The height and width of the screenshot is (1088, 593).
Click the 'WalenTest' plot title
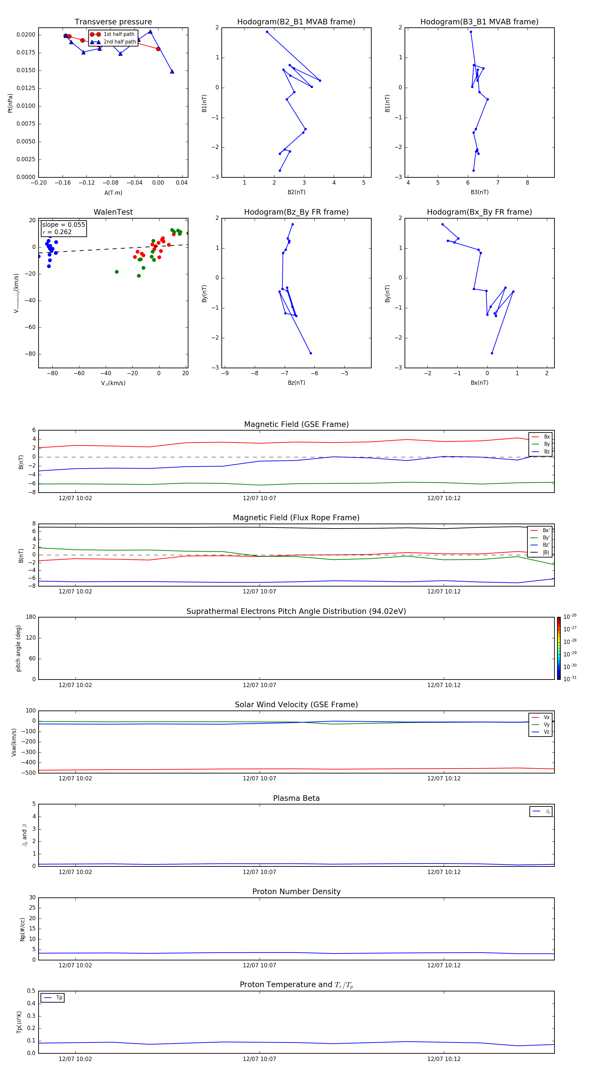[113, 212]
